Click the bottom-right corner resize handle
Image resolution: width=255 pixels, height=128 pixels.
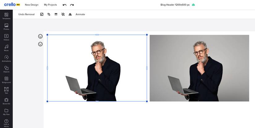click(x=147, y=101)
